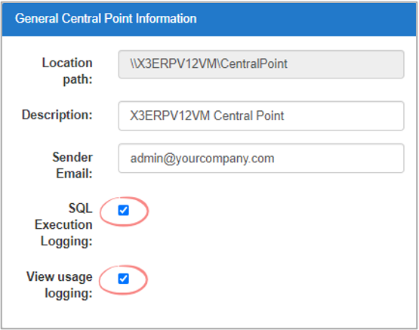
Task: Click into the Sender Email field
Action: pyautogui.click(x=261, y=158)
